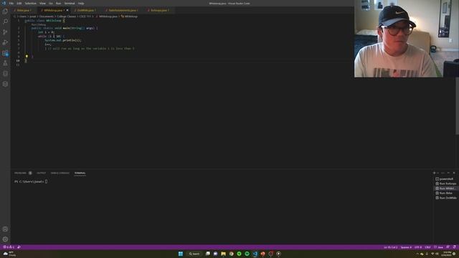459x258 pixels.
Task: Open the Selection menu
Action: pos(30,3)
